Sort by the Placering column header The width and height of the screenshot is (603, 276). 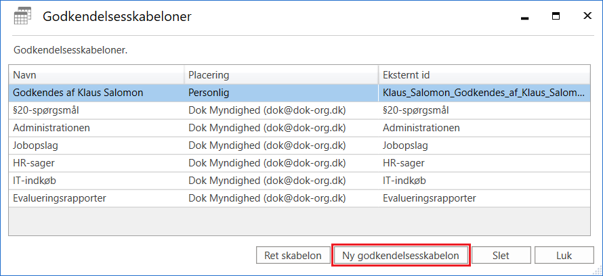[x=280, y=74]
